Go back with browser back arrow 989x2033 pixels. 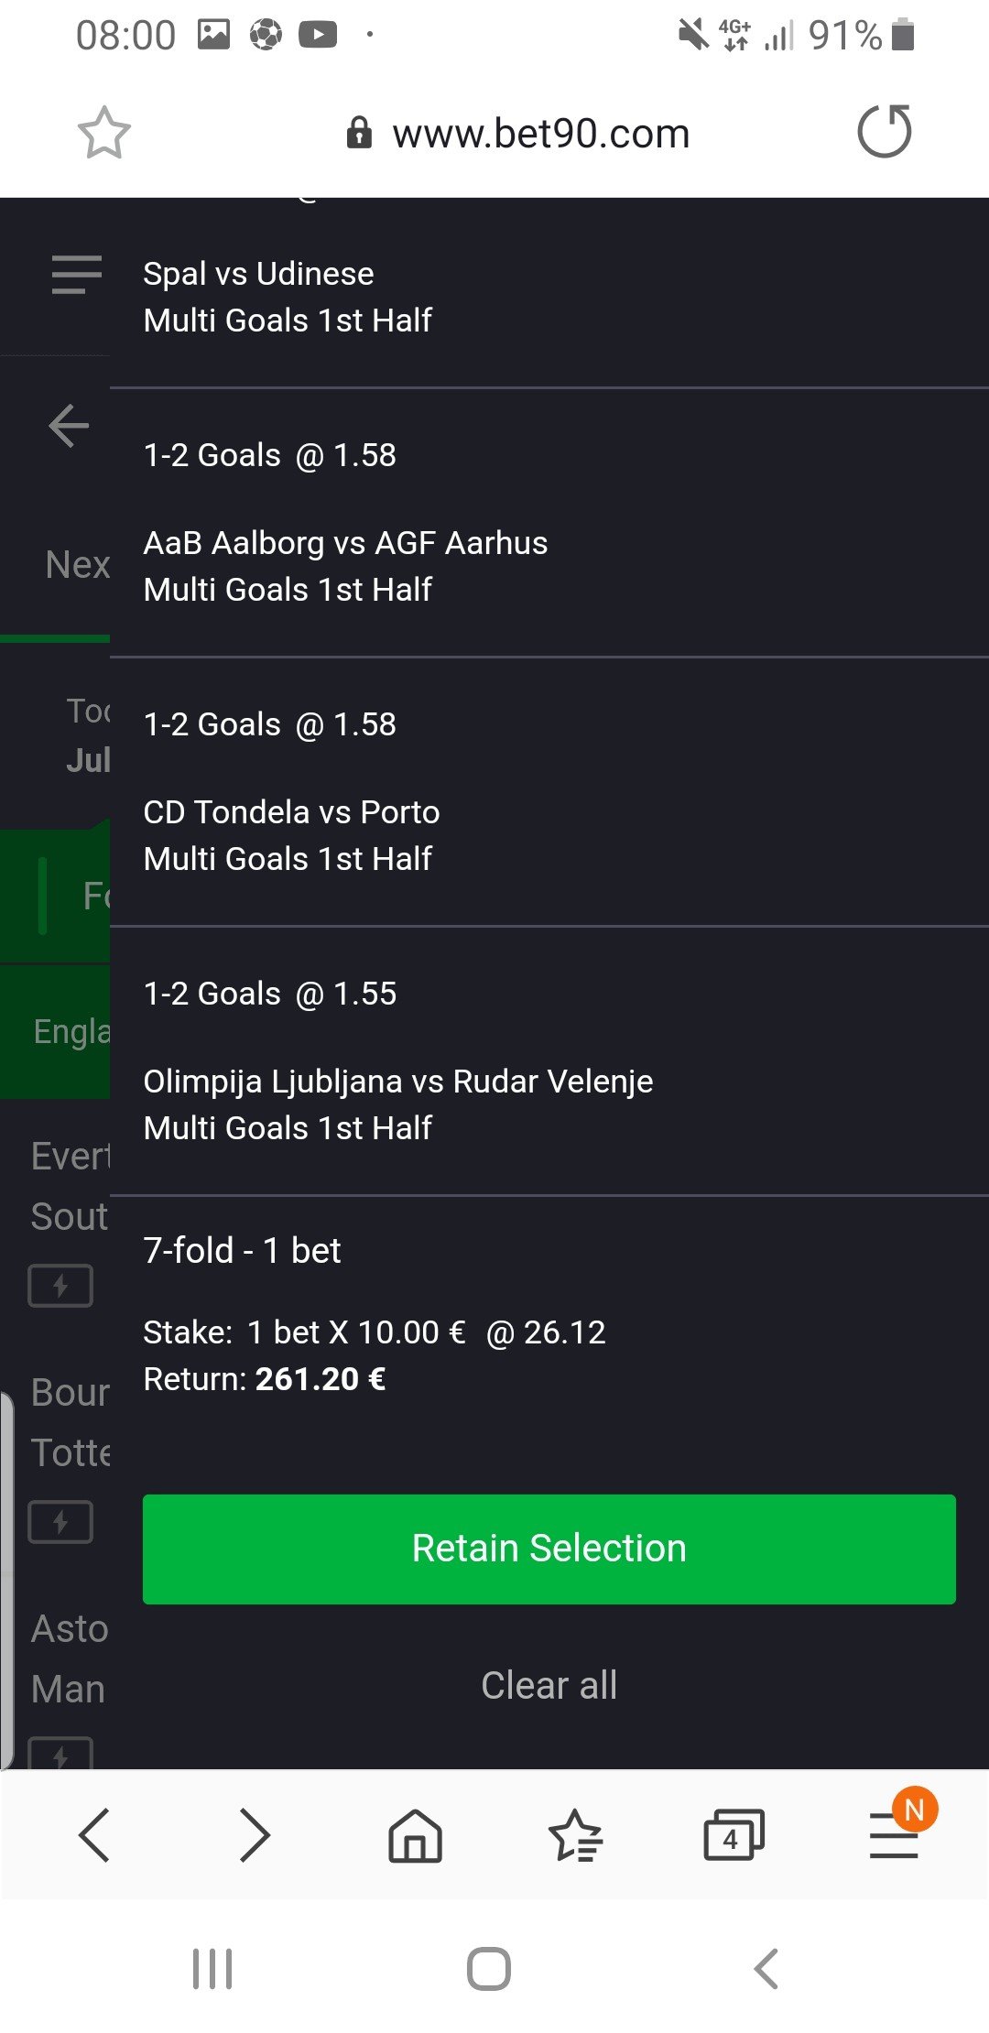point(94,1834)
